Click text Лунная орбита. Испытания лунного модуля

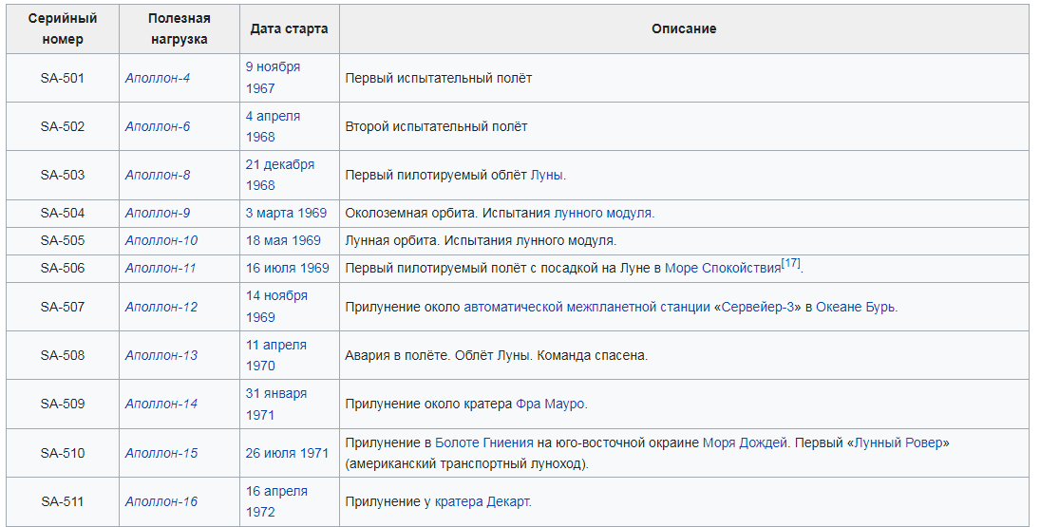(x=481, y=240)
